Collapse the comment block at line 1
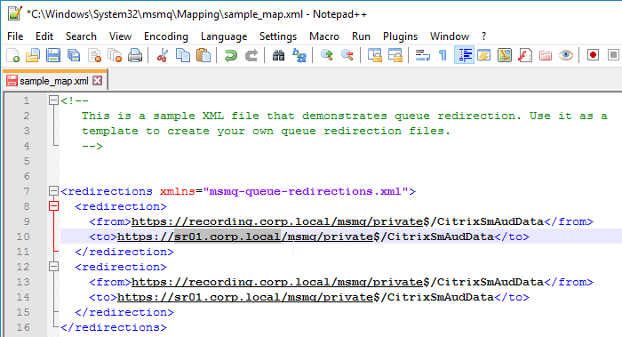 coord(53,100)
